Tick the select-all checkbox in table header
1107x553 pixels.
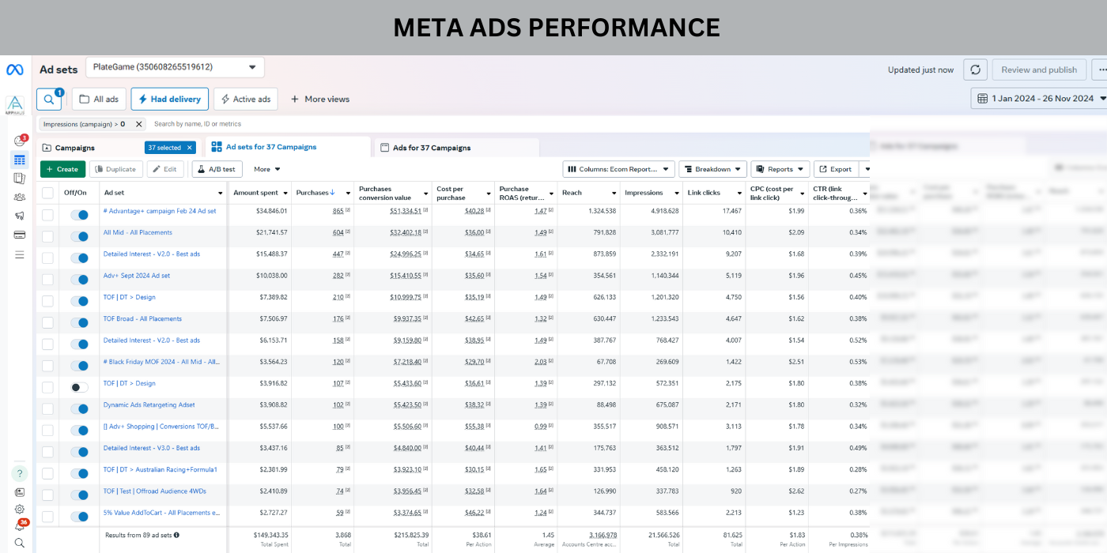48,193
